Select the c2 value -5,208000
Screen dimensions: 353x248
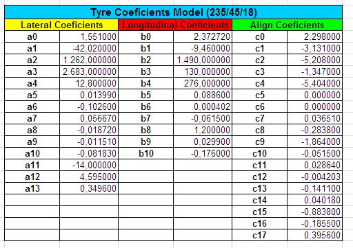pyautogui.click(x=314, y=60)
